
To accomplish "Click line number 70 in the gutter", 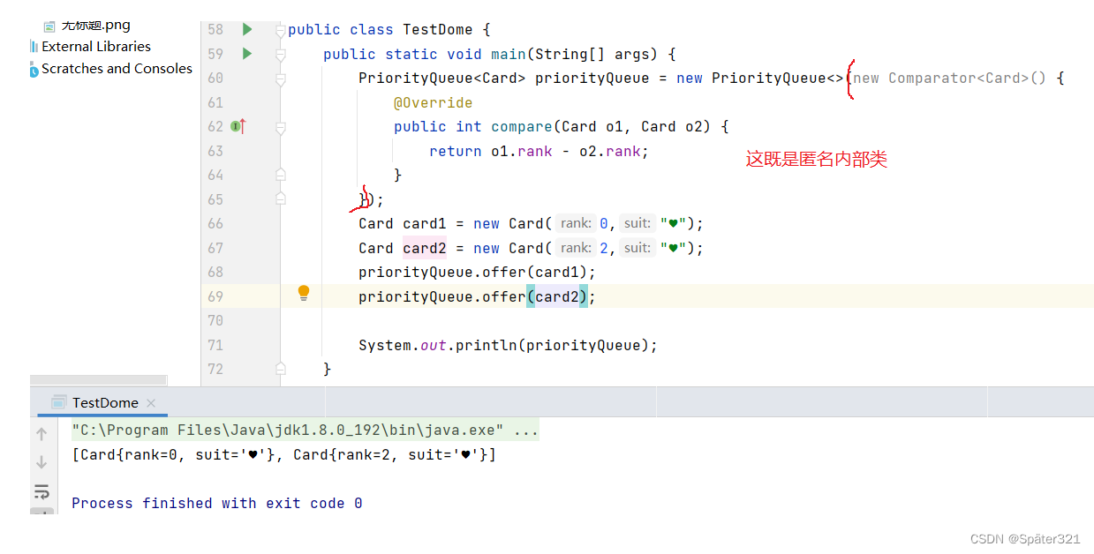I will (215, 321).
